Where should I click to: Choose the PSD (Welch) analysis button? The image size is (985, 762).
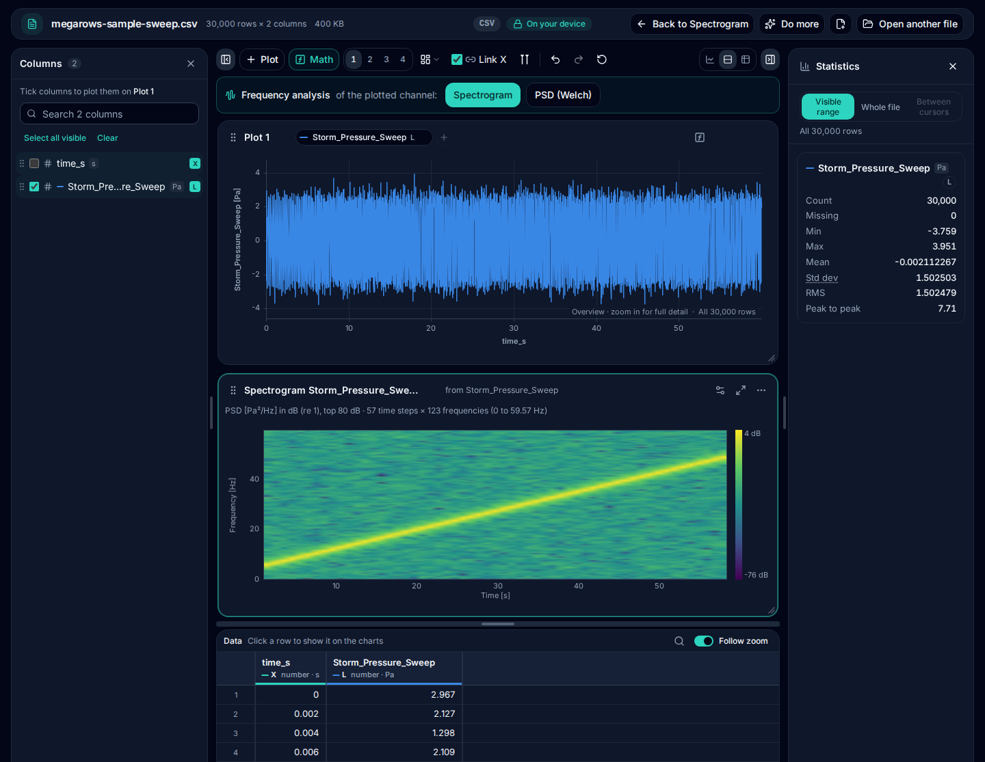(x=563, y=95)
